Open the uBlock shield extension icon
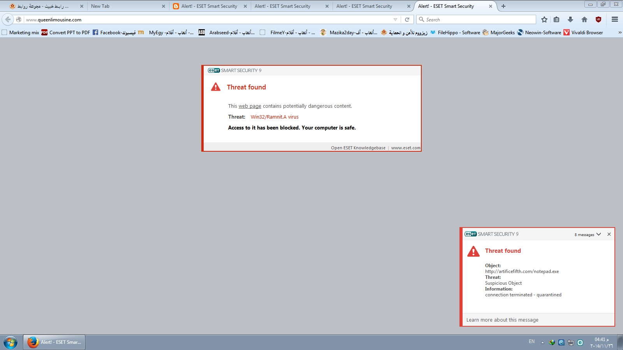The height and width of the screenshot is (350, 623). coord(598,19)
